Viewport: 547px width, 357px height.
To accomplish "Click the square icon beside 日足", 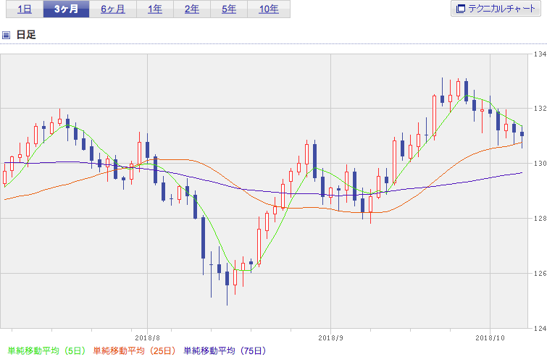I will coord(6,35).
